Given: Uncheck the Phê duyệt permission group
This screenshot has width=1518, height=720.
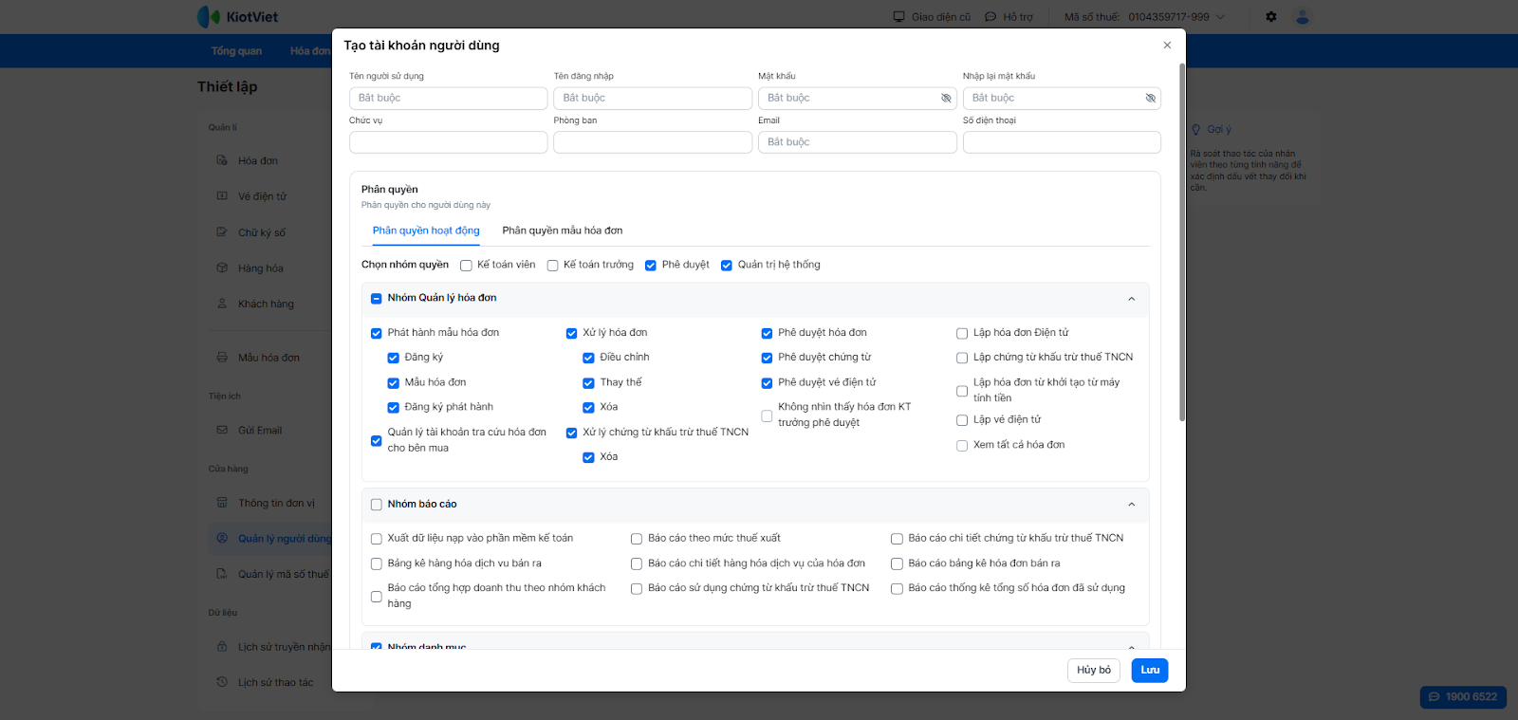Looking at the screenshot, I should pos(651,266).
